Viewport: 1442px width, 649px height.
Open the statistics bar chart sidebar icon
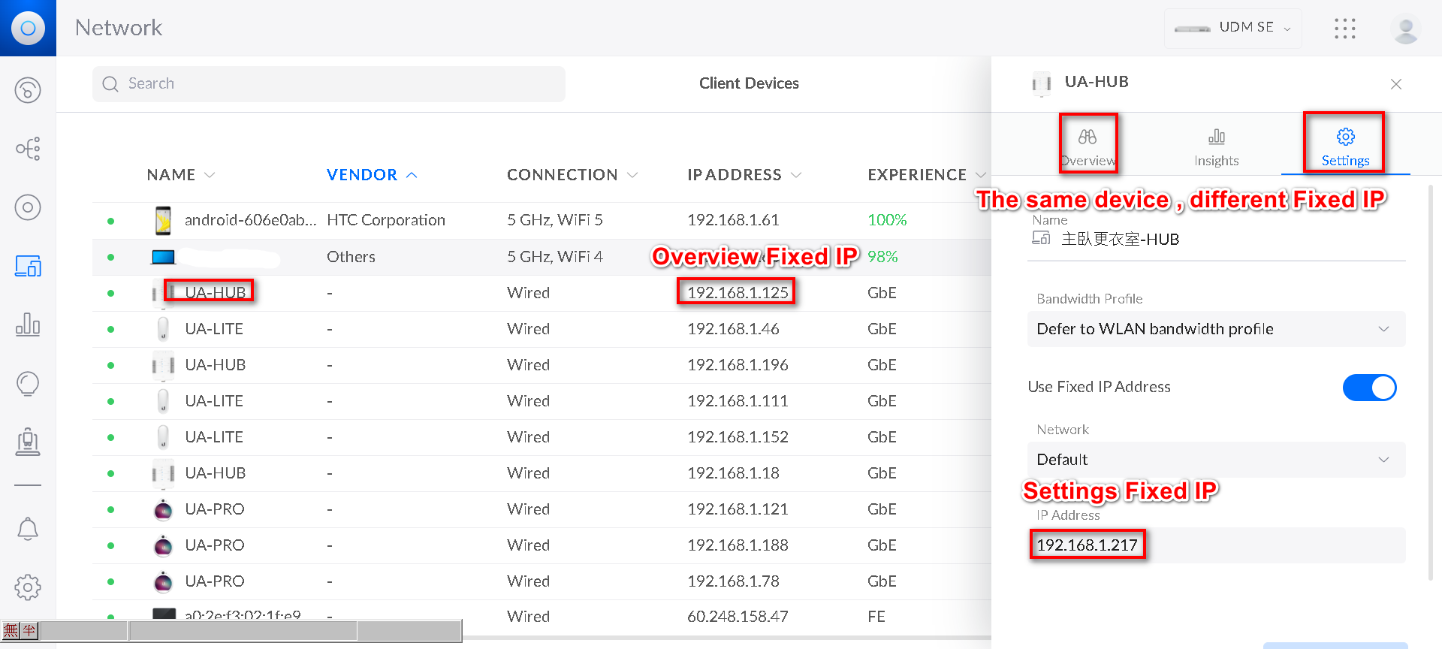[28, 324]
